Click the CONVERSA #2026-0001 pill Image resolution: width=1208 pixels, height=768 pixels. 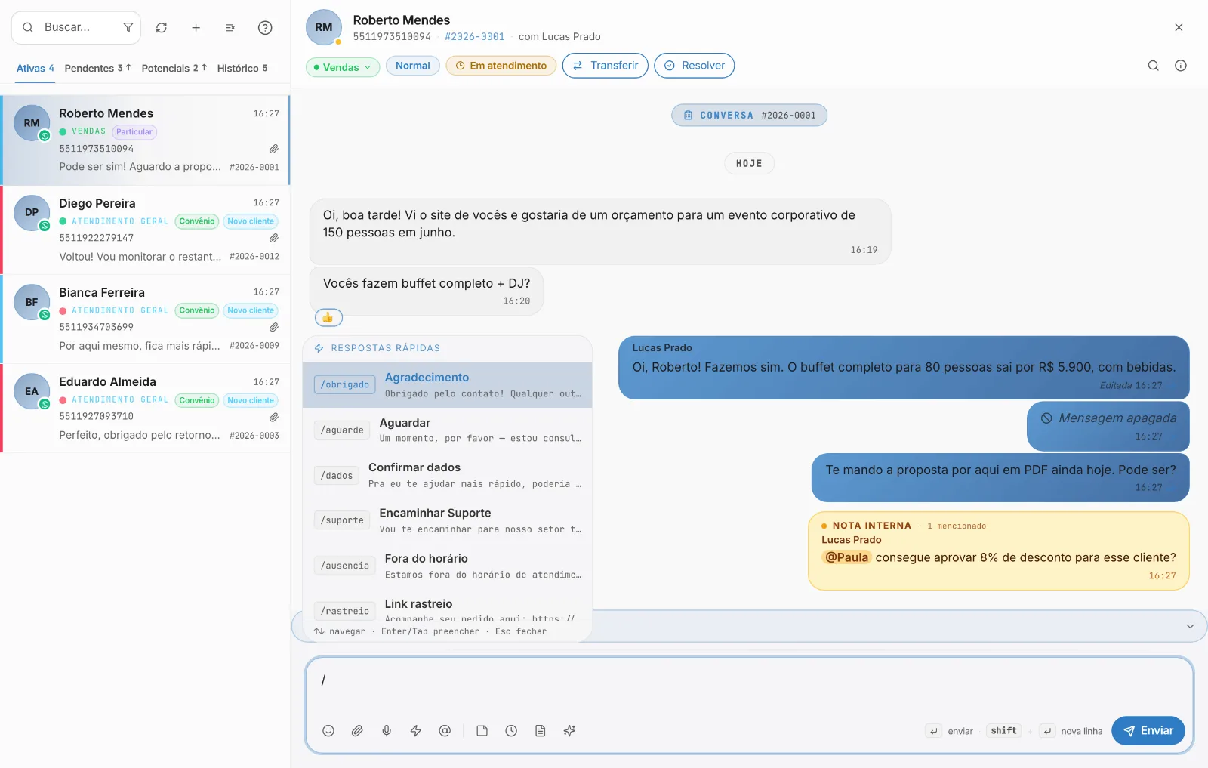(x=749, y=116)
